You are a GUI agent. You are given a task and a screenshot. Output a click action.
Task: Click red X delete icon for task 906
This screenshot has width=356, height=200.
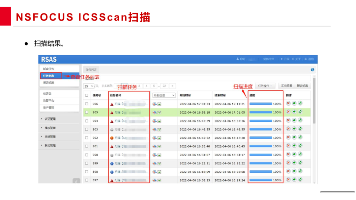[288, 103]
